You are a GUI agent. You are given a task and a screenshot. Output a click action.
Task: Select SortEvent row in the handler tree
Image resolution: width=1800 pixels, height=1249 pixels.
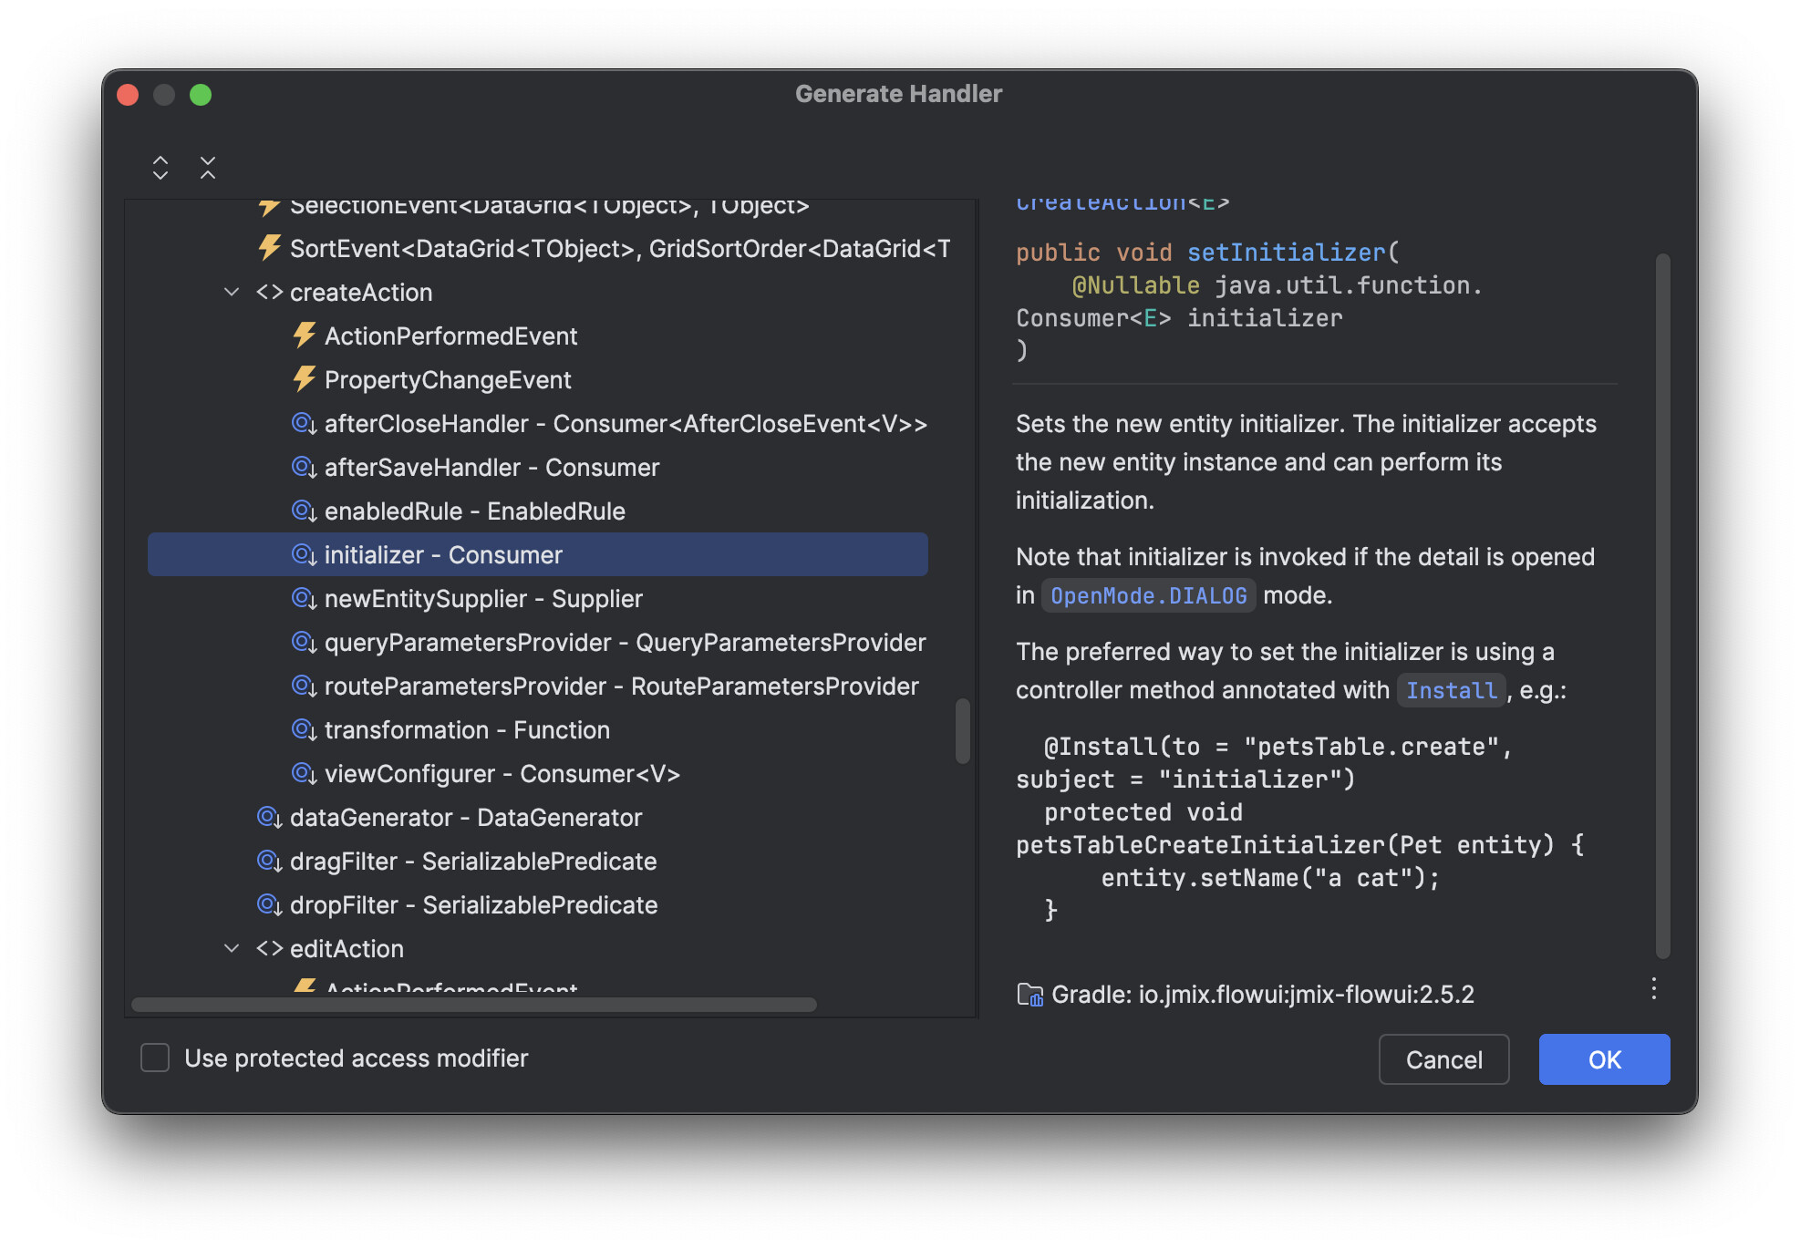(538, 248)
